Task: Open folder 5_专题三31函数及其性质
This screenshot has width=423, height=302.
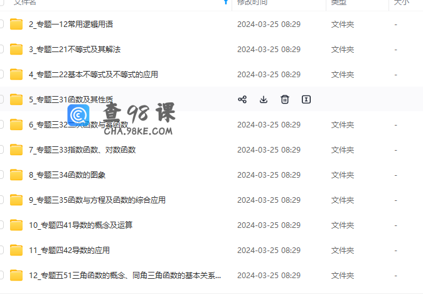Action: [71, 100]
